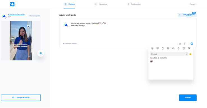Image resolution: width=207 pixels, height=108 pixels.
Task: Toggle the emoji picker smiley button
Action: (192, 44)
